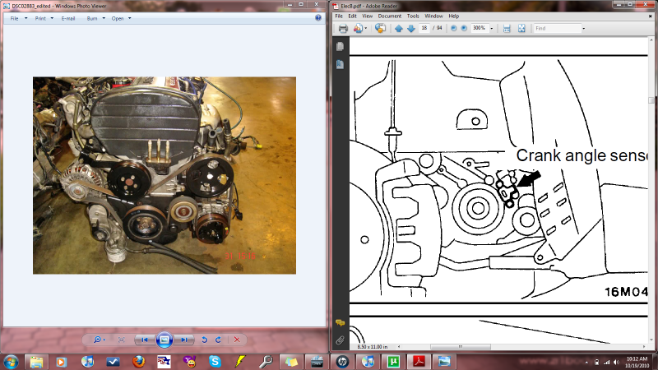Expand the collaborate tool dropdown arrow
Image resolution: width=658 pixels, height=370 pixels.
point(366,29)
